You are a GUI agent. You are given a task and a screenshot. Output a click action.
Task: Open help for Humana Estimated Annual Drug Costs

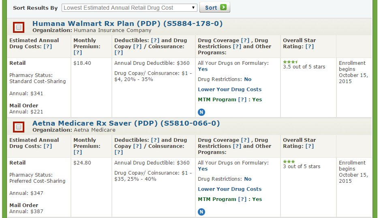tap(47, 46)
